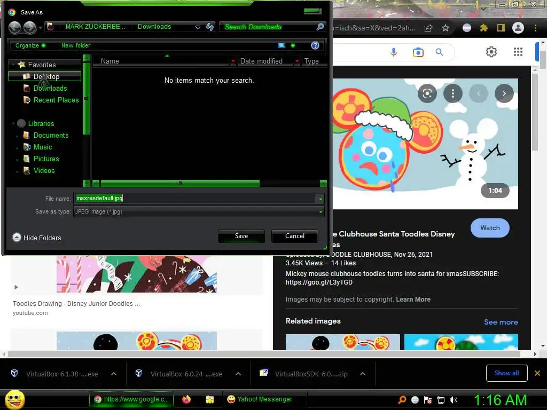Open the Santa Toodles preview thumbnail
The width and height of the screenshot is (547, 410).
(x=425, y=144)
